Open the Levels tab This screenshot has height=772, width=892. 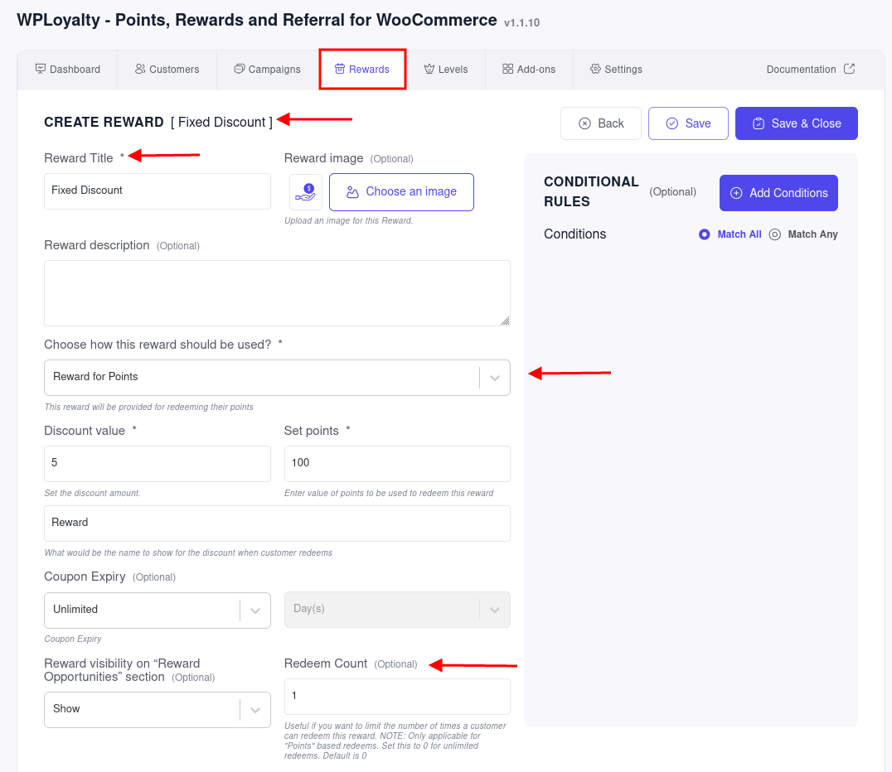(446, 70)
